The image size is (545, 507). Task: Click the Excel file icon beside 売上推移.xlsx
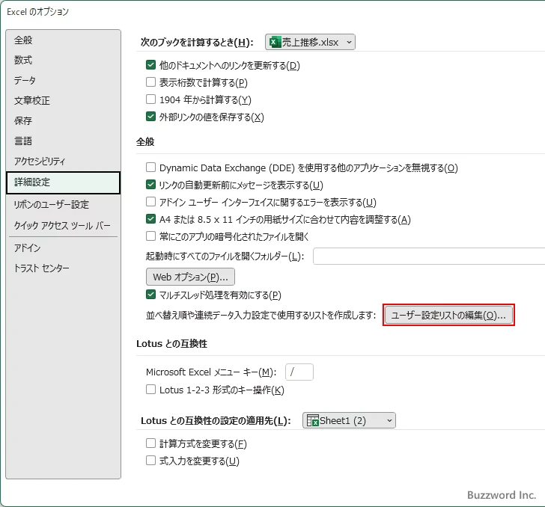pyautogui.click(x=275, y=42)
